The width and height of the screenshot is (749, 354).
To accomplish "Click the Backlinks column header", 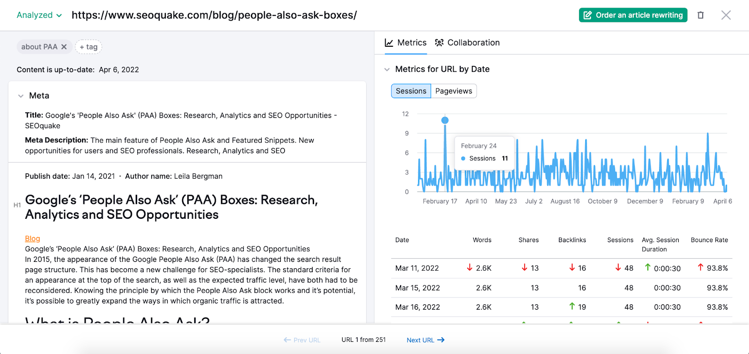I will pyautogui.click(x=572, y=240).
